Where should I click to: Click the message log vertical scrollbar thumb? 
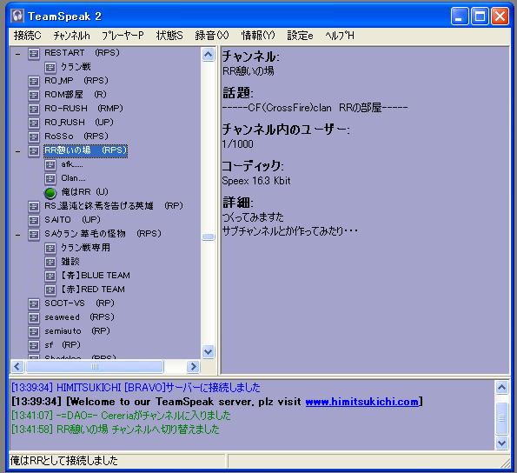coord(502,418)
